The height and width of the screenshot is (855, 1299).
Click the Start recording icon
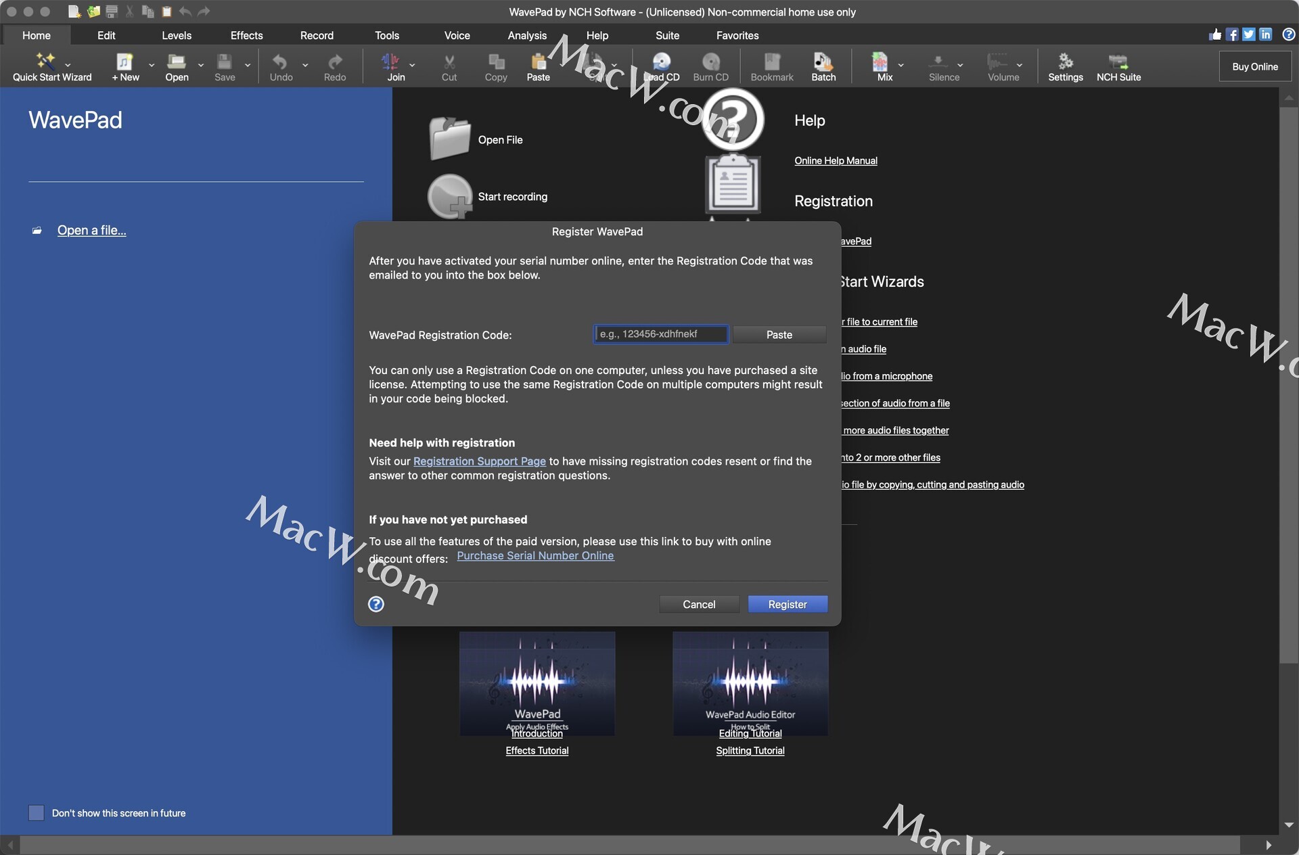point(449,197)
